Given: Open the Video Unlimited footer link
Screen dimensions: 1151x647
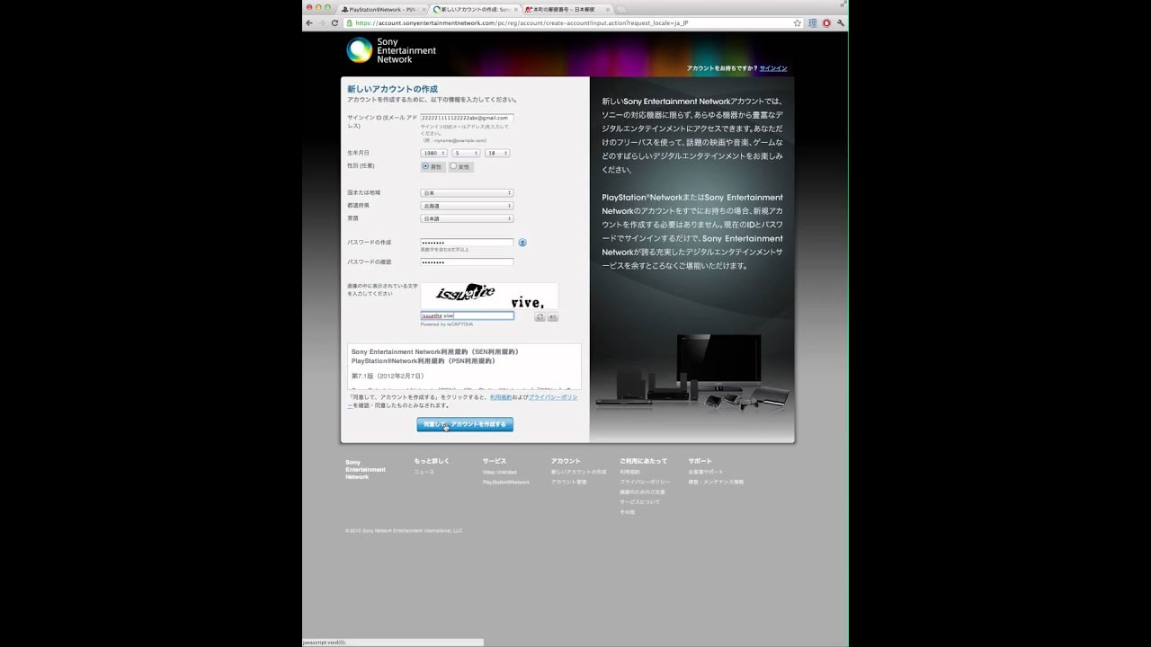Looking at the screenshot, I should (499, 472).
